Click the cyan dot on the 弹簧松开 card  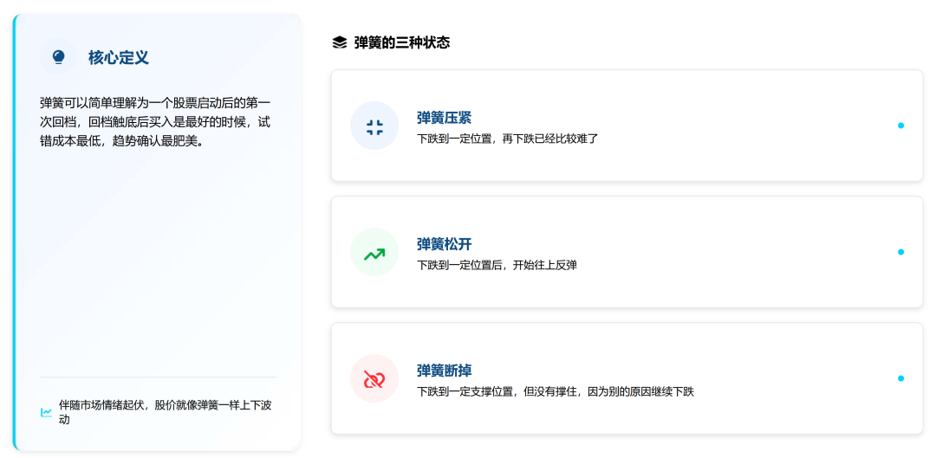point(900,252)
